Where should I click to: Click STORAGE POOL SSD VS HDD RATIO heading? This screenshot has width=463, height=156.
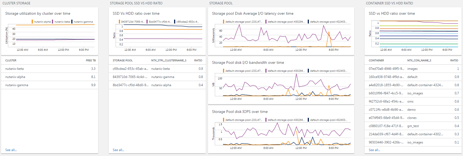[x=136, y=3]
